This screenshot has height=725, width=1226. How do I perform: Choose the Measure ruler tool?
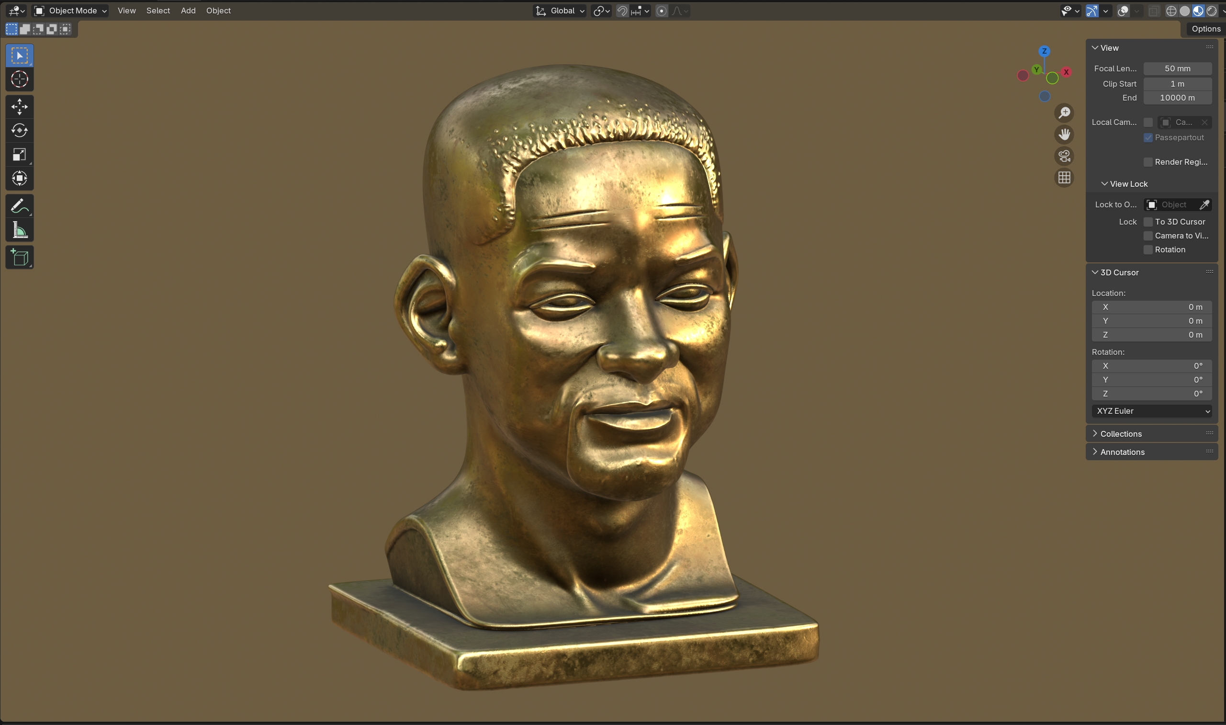[20, 230]
